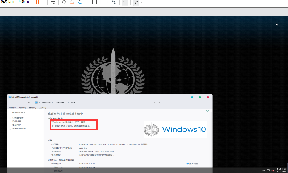
Task: Open 工具(T) menu in the System window
Action: pos(43,108)
